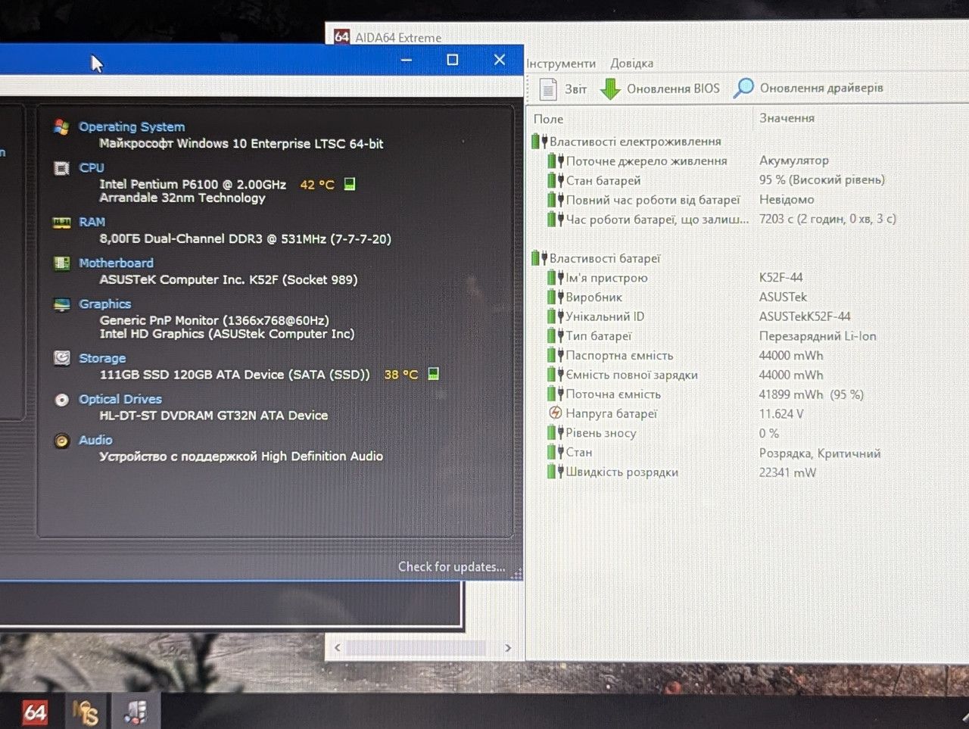Click the green CPU temperature indicator icon

tap(350, 184)
